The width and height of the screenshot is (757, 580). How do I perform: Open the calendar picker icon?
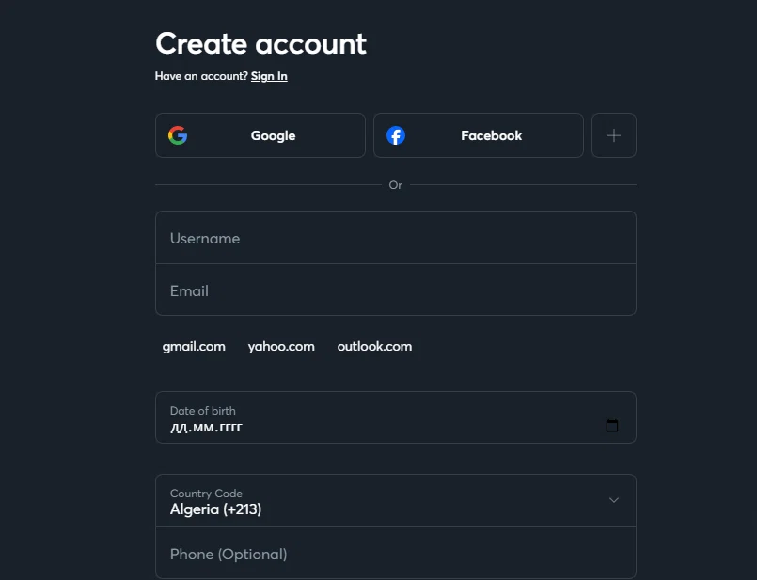[x=611, y=426]
